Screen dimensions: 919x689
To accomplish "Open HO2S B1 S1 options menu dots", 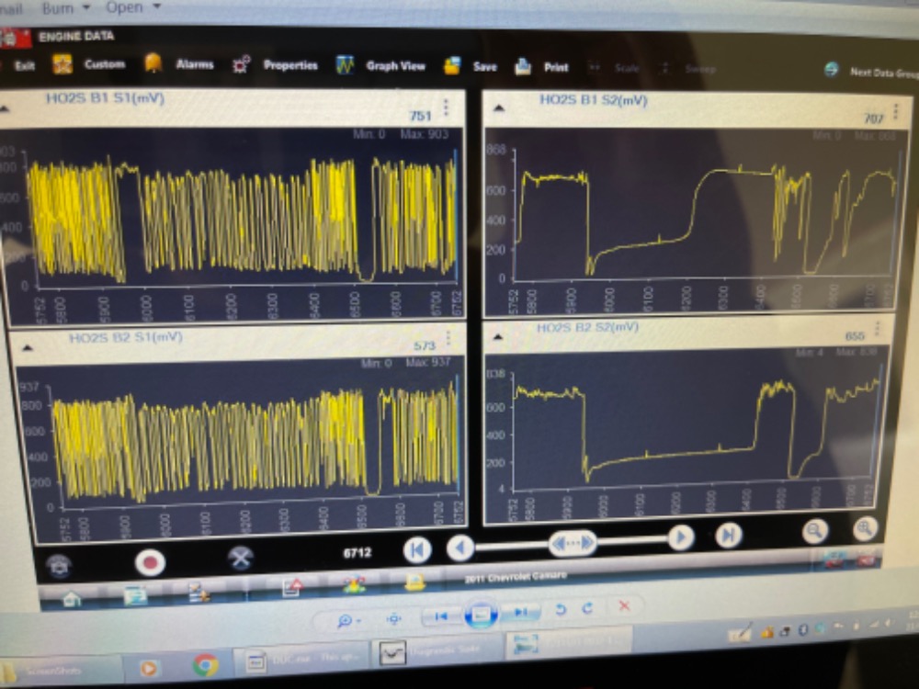I will pyautogui.click(x=446, y=107).
